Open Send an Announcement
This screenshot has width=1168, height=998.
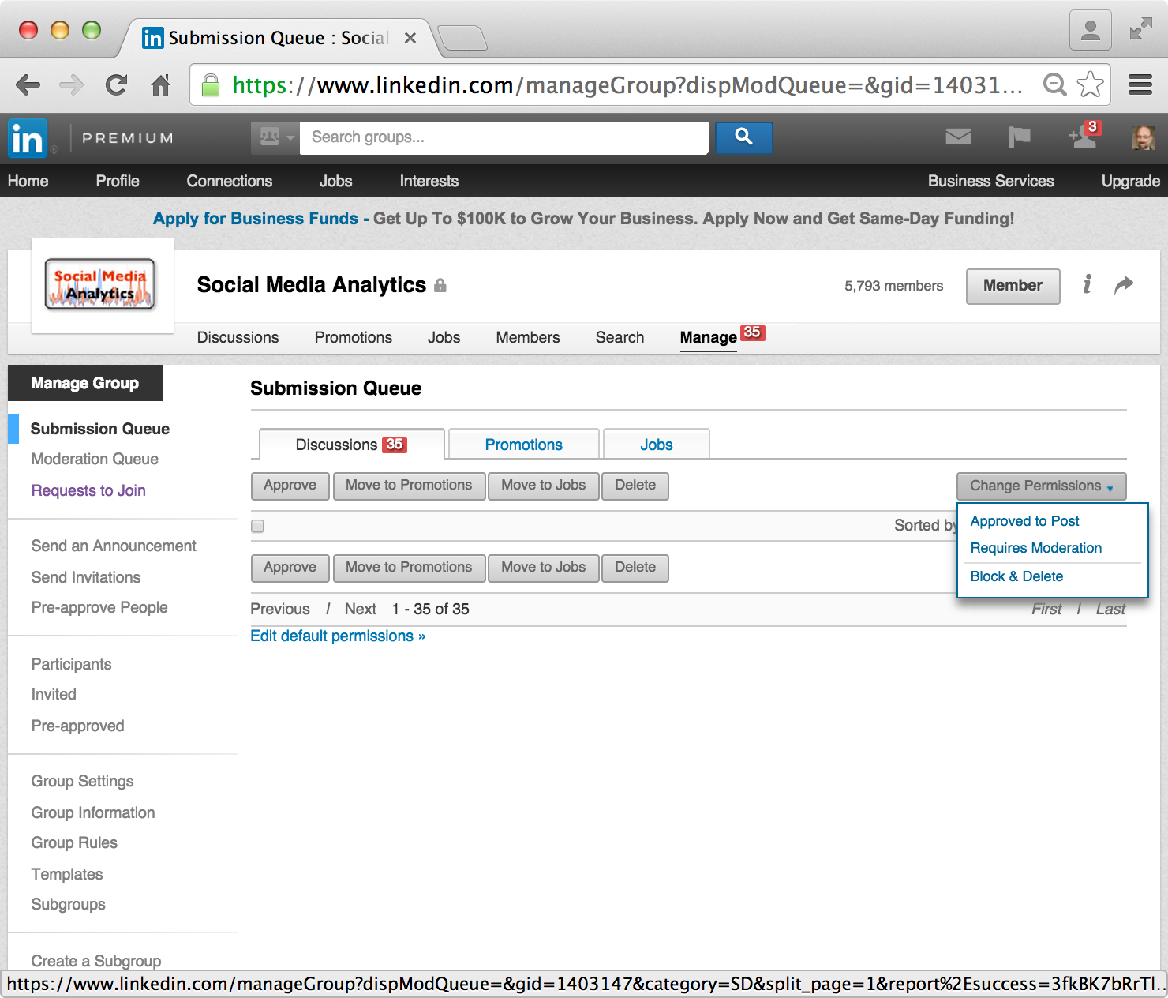[114, 546]
